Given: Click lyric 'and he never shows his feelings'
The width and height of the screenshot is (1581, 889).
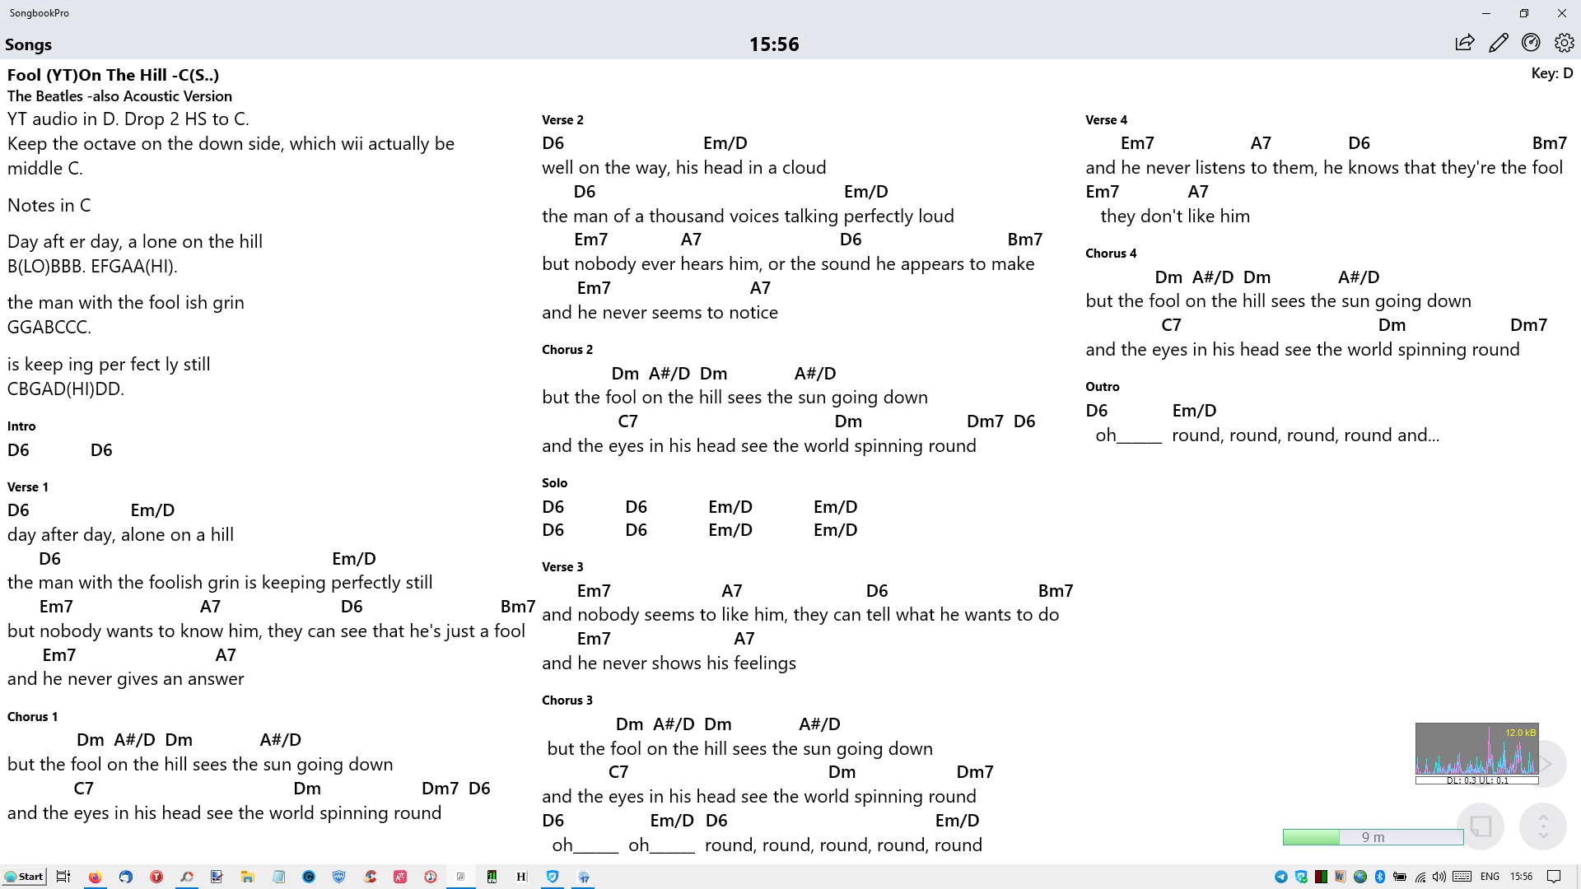Looking at the screenshot, I should [x=669, y=663].
